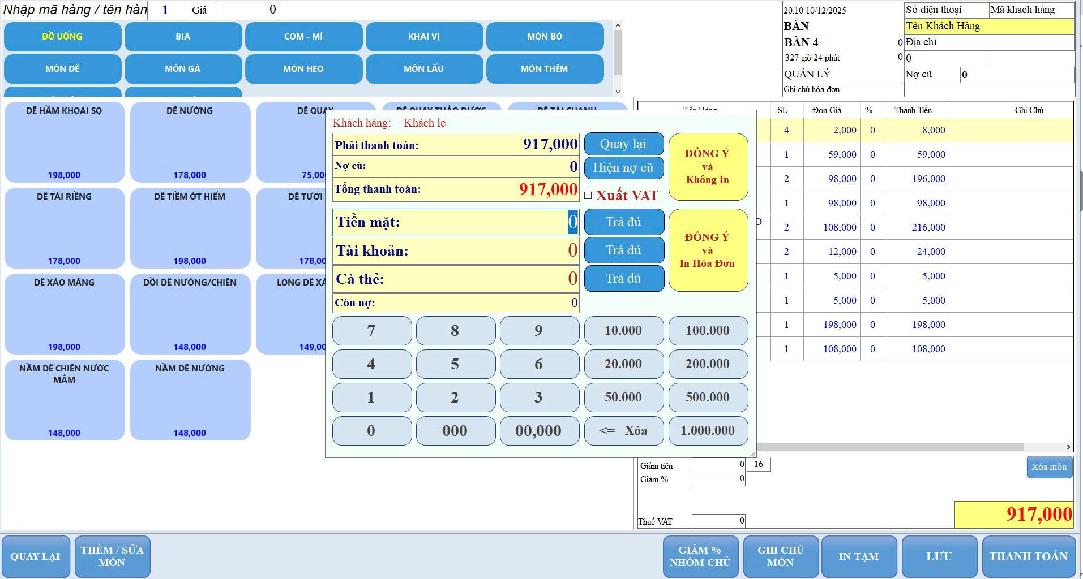Show old debt with Hiện nợ cũ

coord(623,168)
